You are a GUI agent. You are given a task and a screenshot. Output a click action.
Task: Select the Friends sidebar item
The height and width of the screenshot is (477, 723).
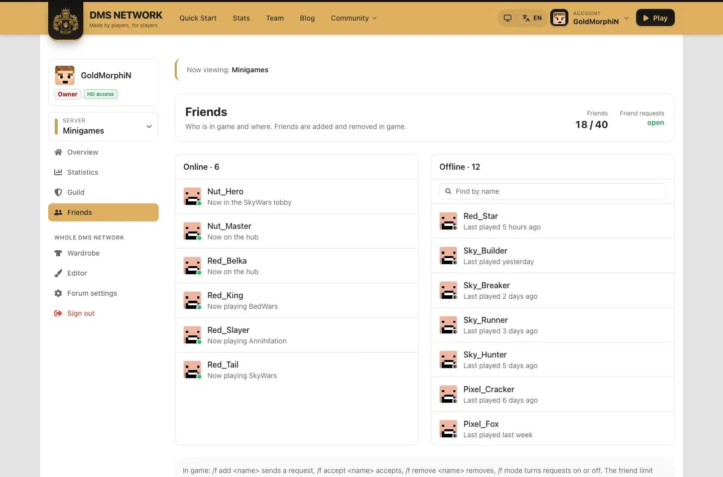tap(103, 212)
